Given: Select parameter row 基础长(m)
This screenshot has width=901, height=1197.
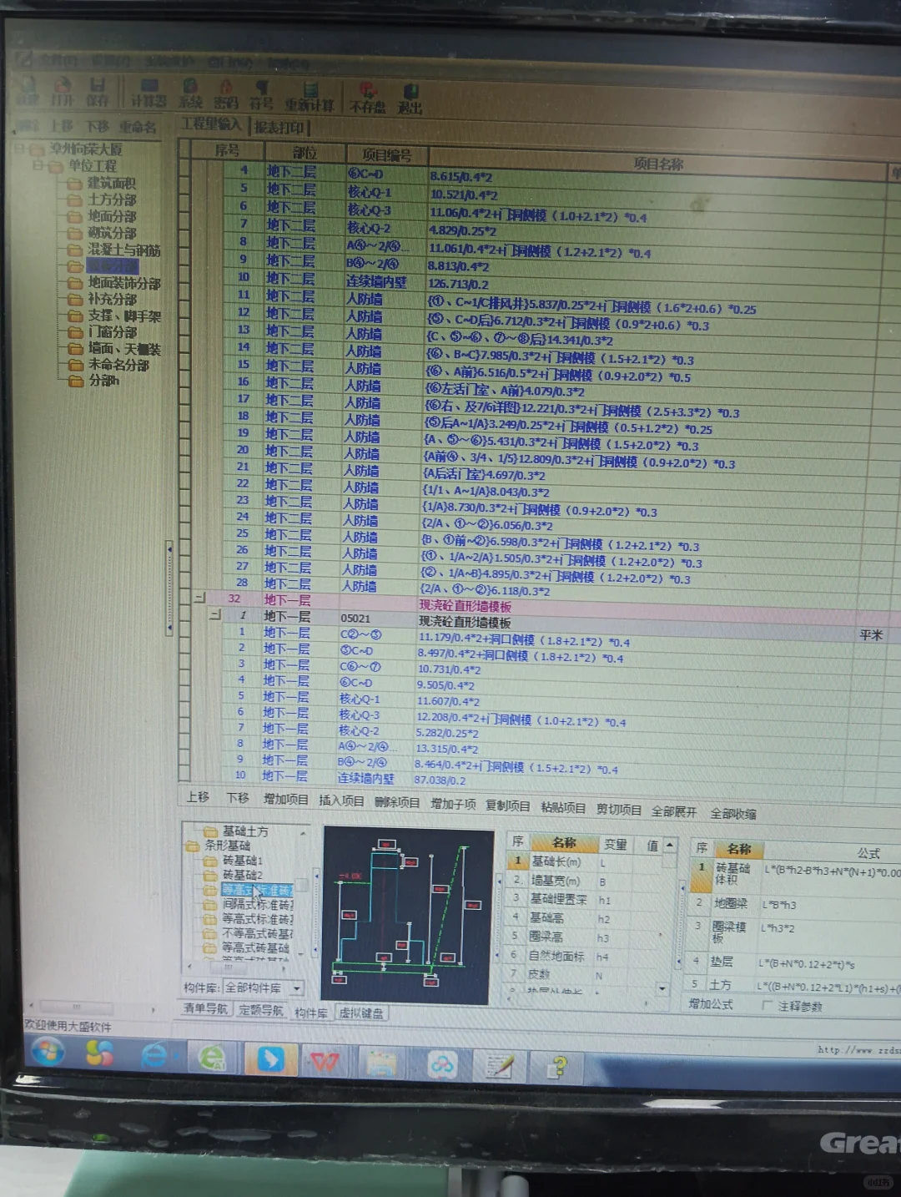Looking at the screenshot, I should tap(586, 861).
